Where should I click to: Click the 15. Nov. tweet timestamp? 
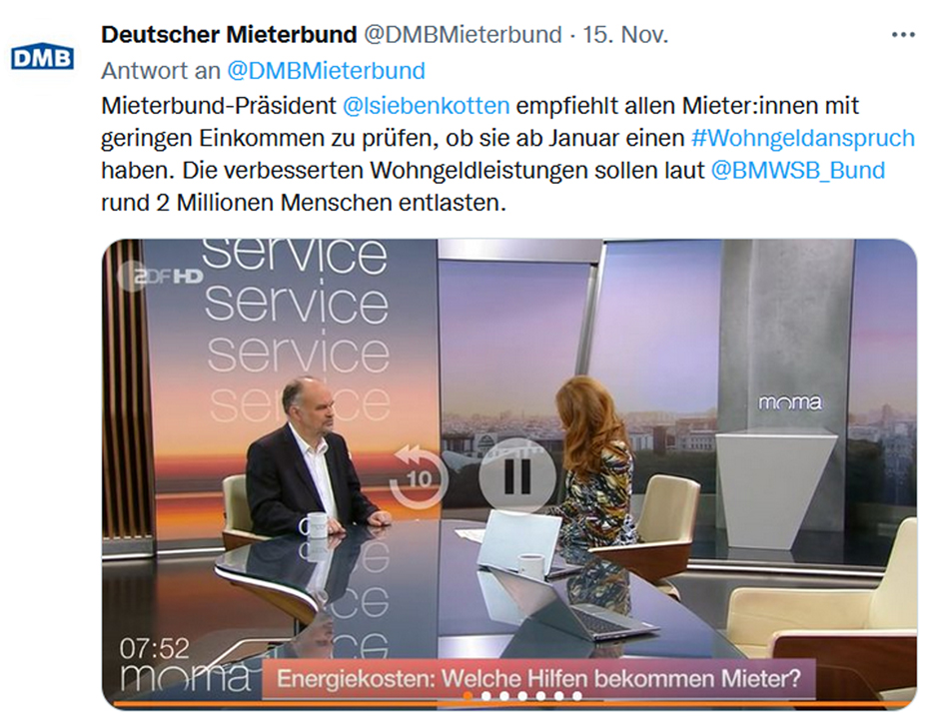click(625, 35)
